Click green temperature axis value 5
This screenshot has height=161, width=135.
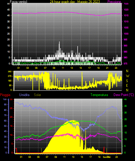click(125, 146)
